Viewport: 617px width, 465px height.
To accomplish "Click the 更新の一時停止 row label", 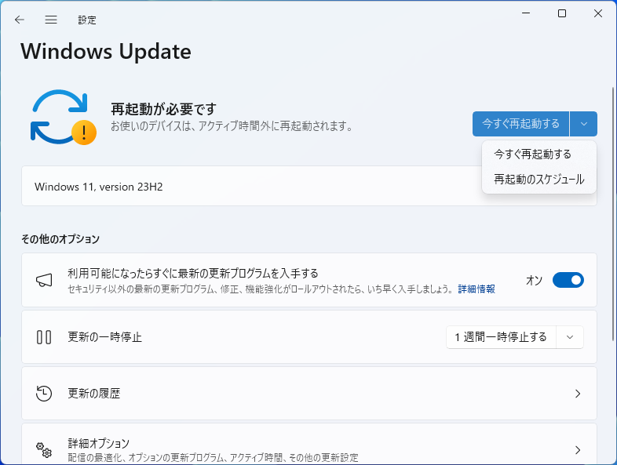I will pyautogui.click(x=104, y=337).
